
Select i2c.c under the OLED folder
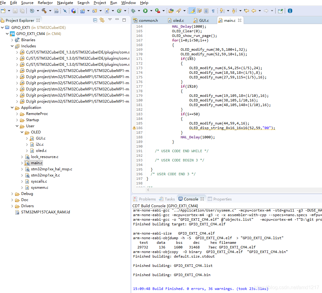40,145
